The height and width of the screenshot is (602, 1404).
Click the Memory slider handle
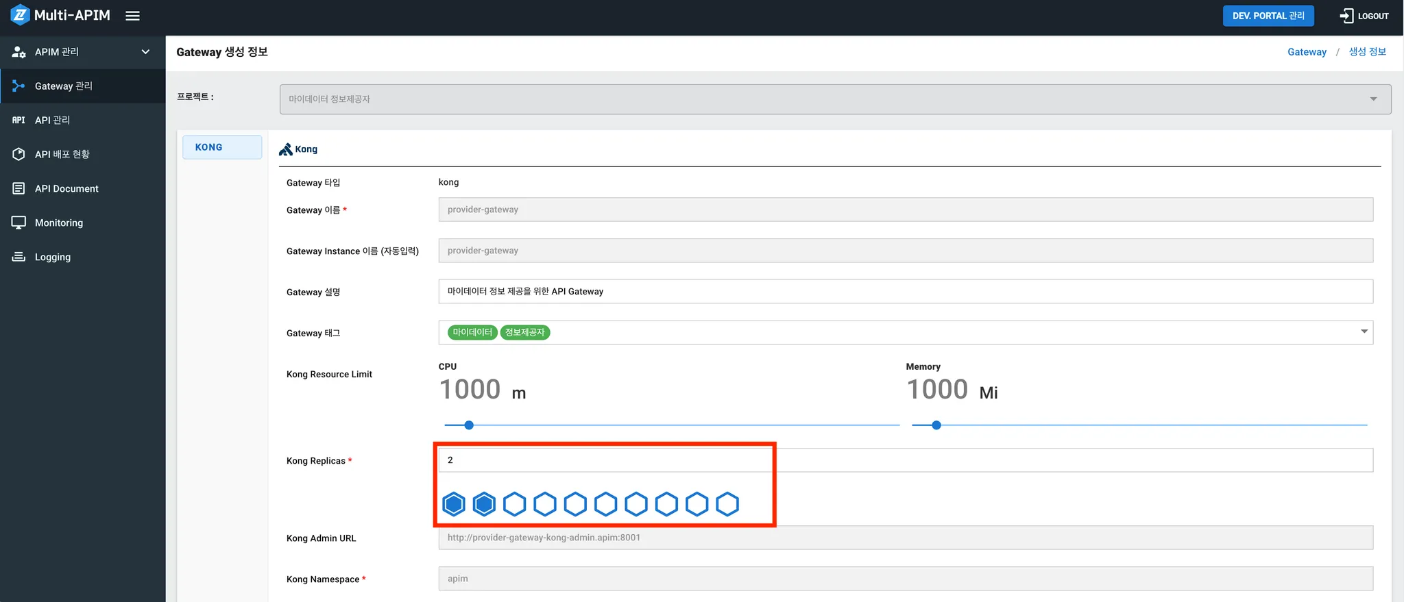click(936, 425)
